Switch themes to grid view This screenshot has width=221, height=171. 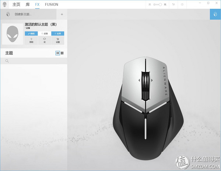point(62,53)
